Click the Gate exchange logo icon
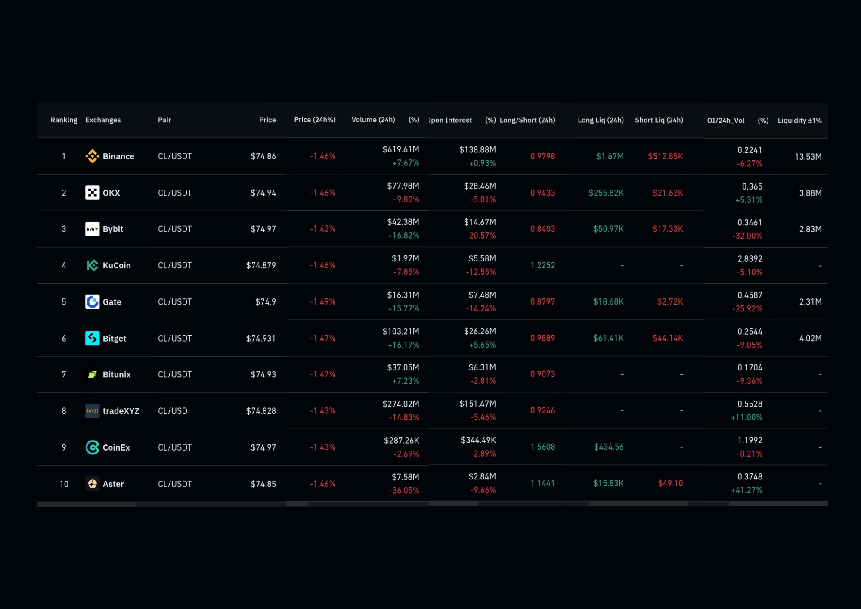The height and width of the screenshot is (609, 861). click(x=92, y=302)
